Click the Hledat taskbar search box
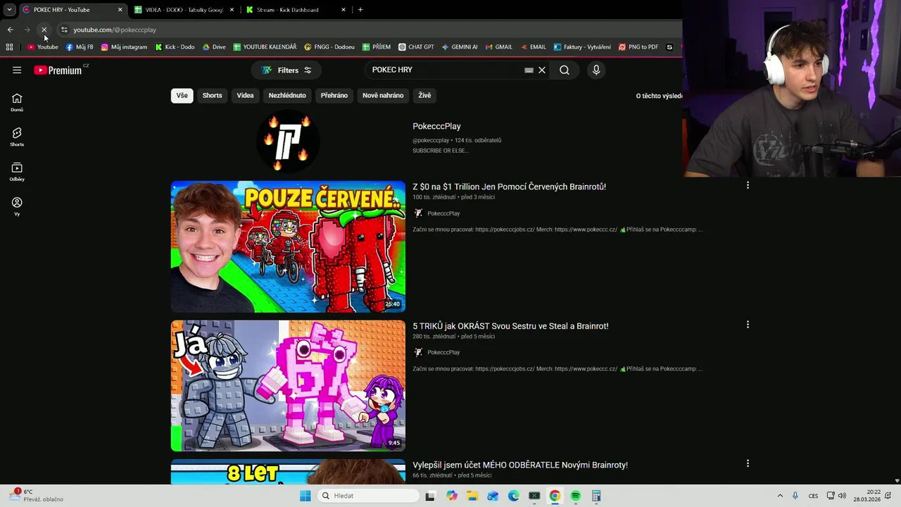901x507 pixels. (x=367, y=496)
